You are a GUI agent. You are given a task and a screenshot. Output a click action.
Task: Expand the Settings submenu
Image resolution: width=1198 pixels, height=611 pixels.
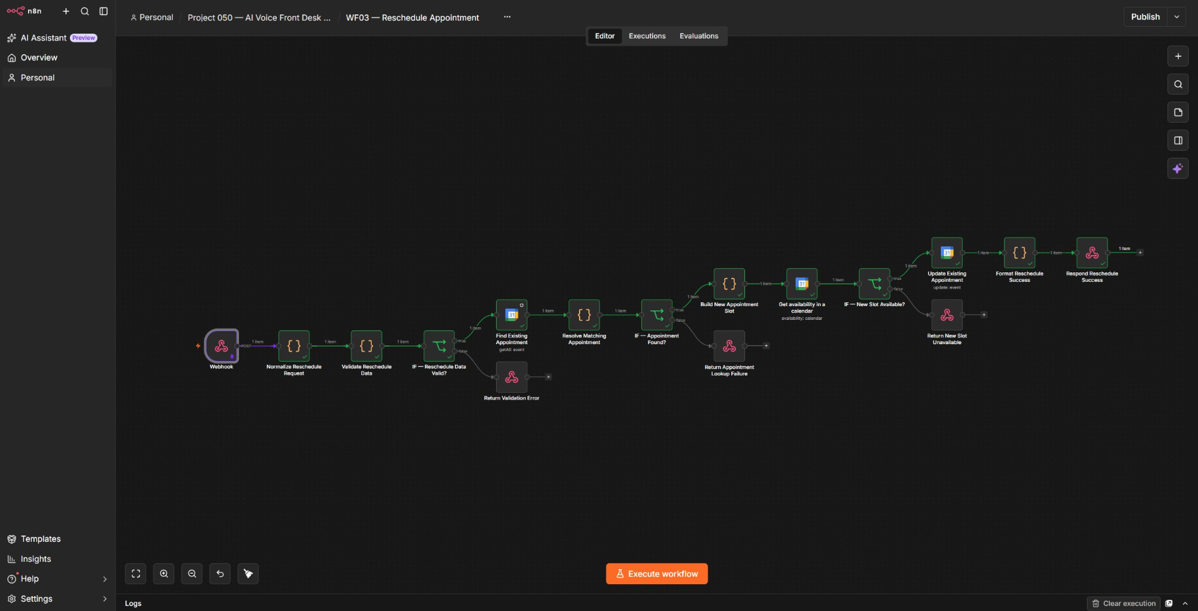tap(104, 599)
